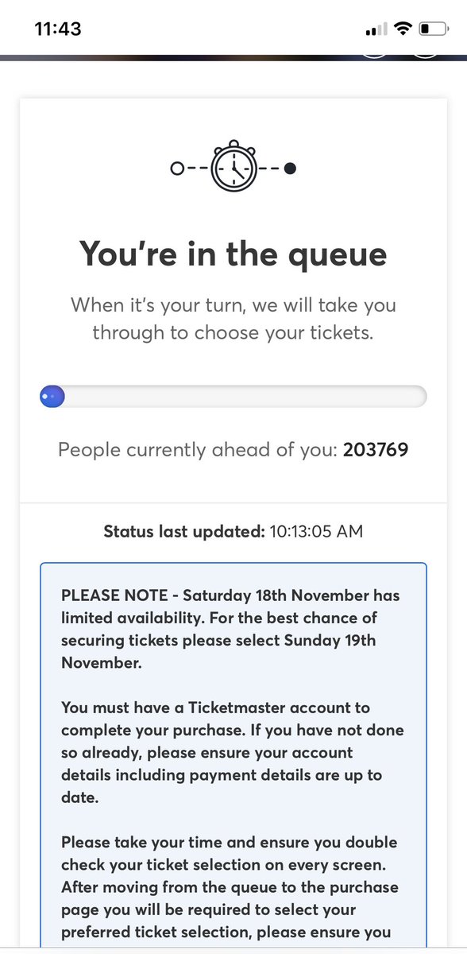Tap the 10:13:05 AM timestamp
Image resolution: width=467 pixels, height=954 pixels.
(316, 531)
